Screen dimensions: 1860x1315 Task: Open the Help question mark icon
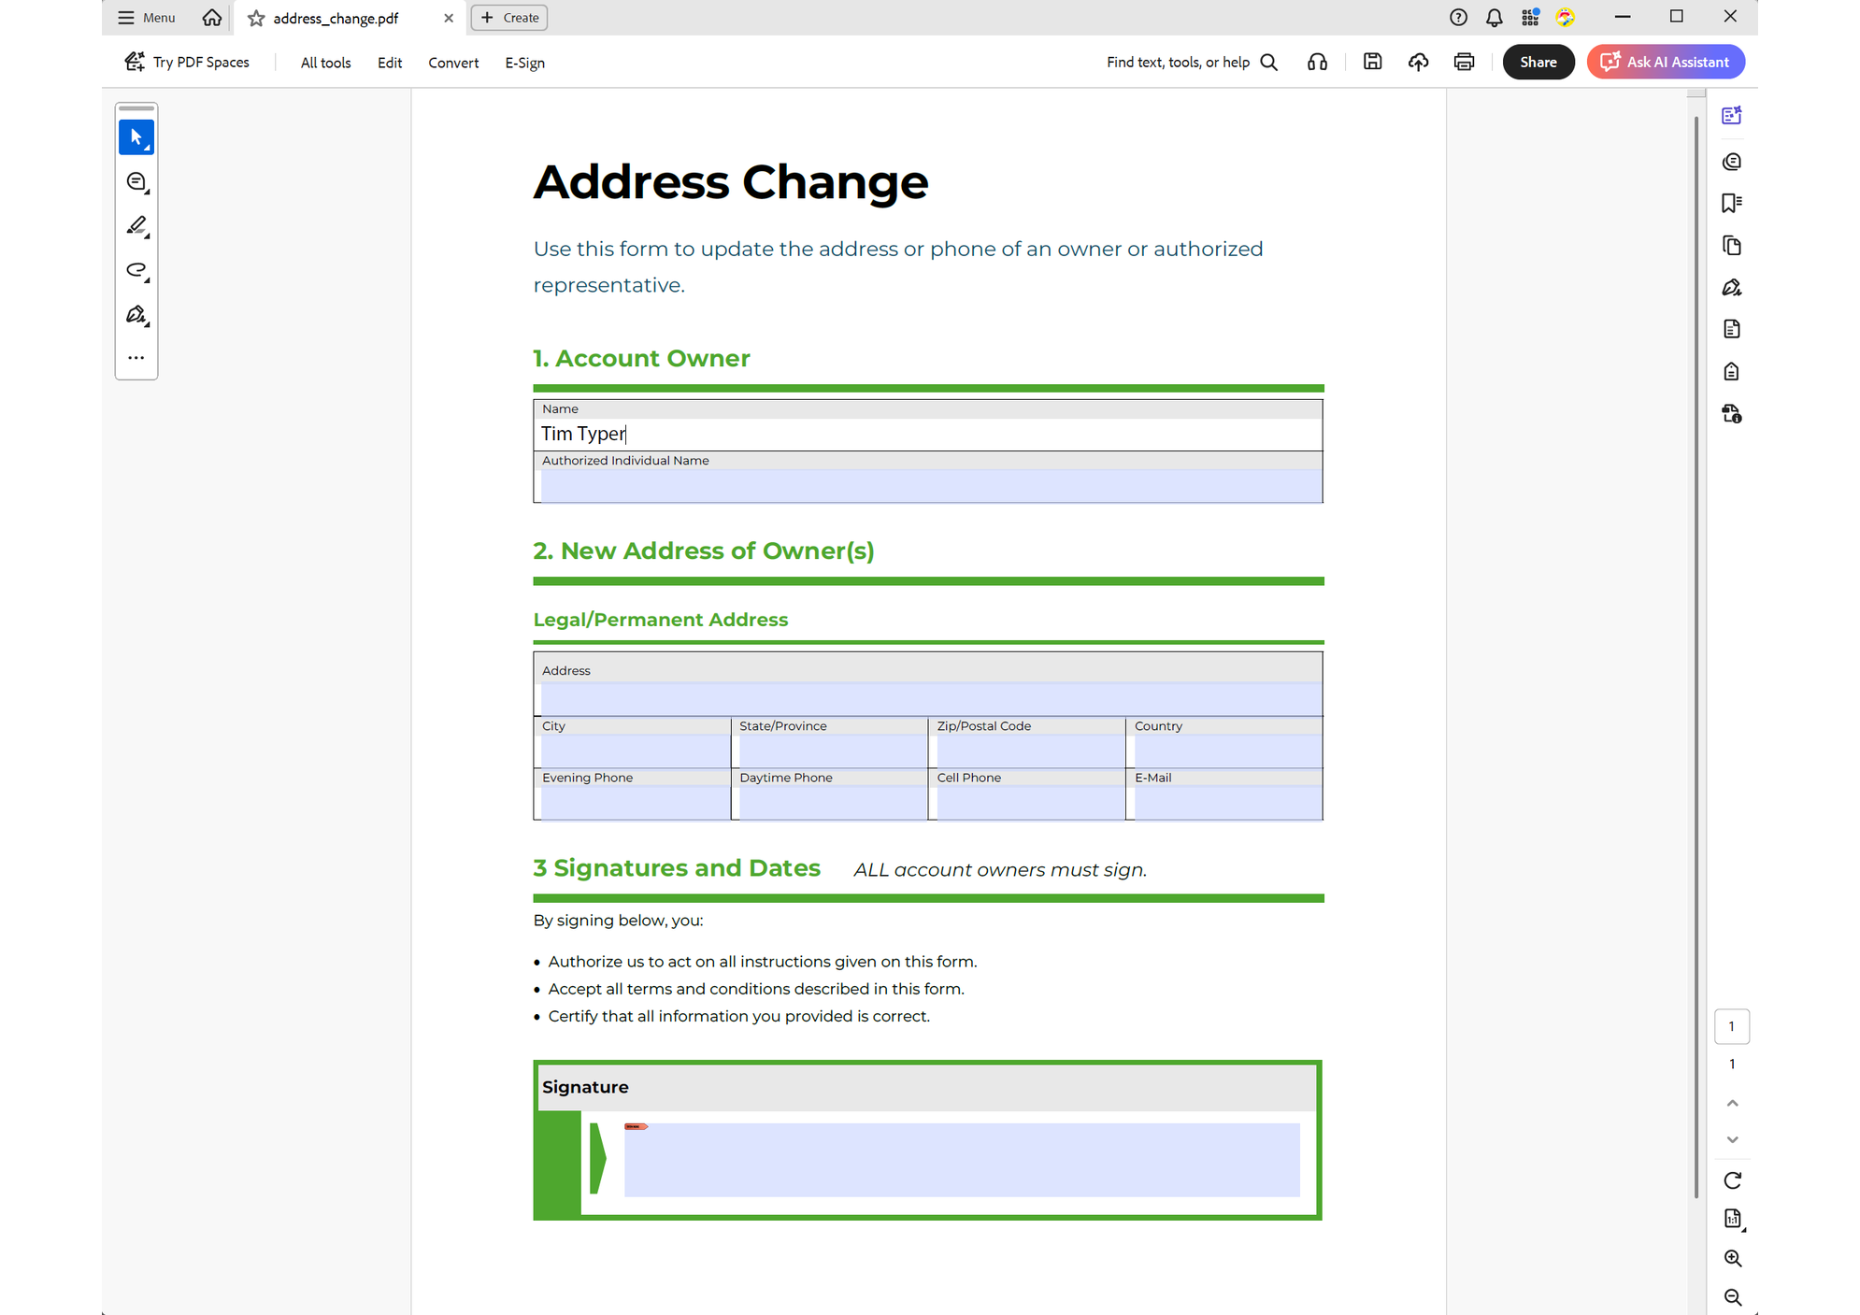[1458, 18]
